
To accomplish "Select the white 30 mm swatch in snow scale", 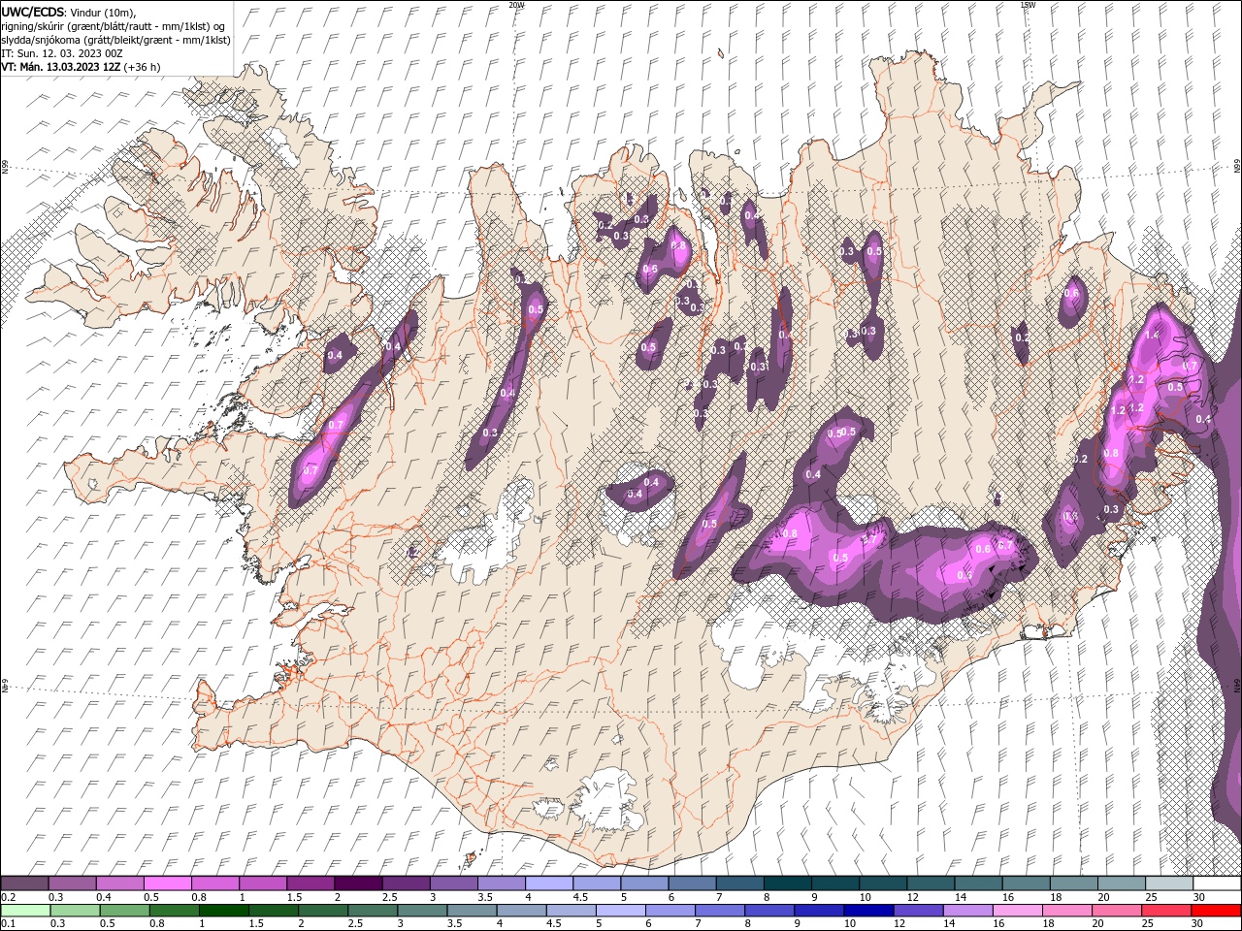I will click(1217, 883).
